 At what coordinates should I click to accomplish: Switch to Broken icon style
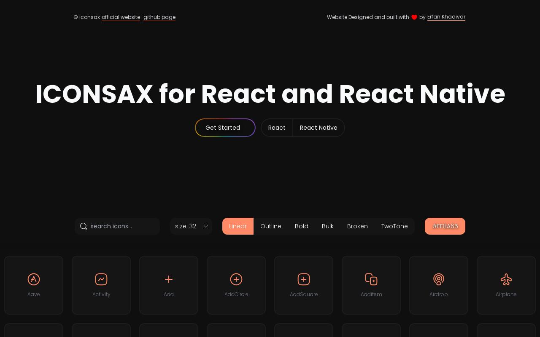(x=357, y=226)
